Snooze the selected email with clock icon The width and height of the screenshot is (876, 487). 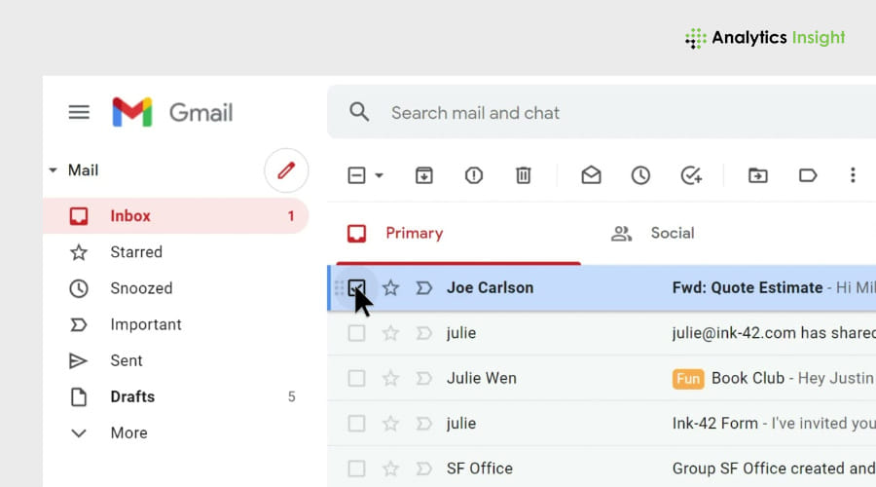[x=640, y=175]
